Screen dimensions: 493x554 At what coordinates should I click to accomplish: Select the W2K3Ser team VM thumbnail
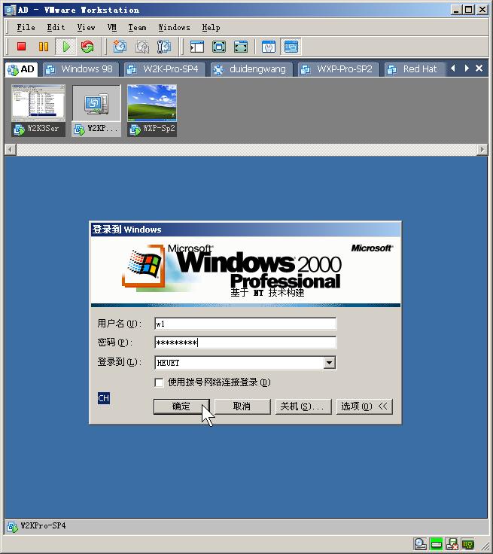pyautogui.click(x=38, y=110)
